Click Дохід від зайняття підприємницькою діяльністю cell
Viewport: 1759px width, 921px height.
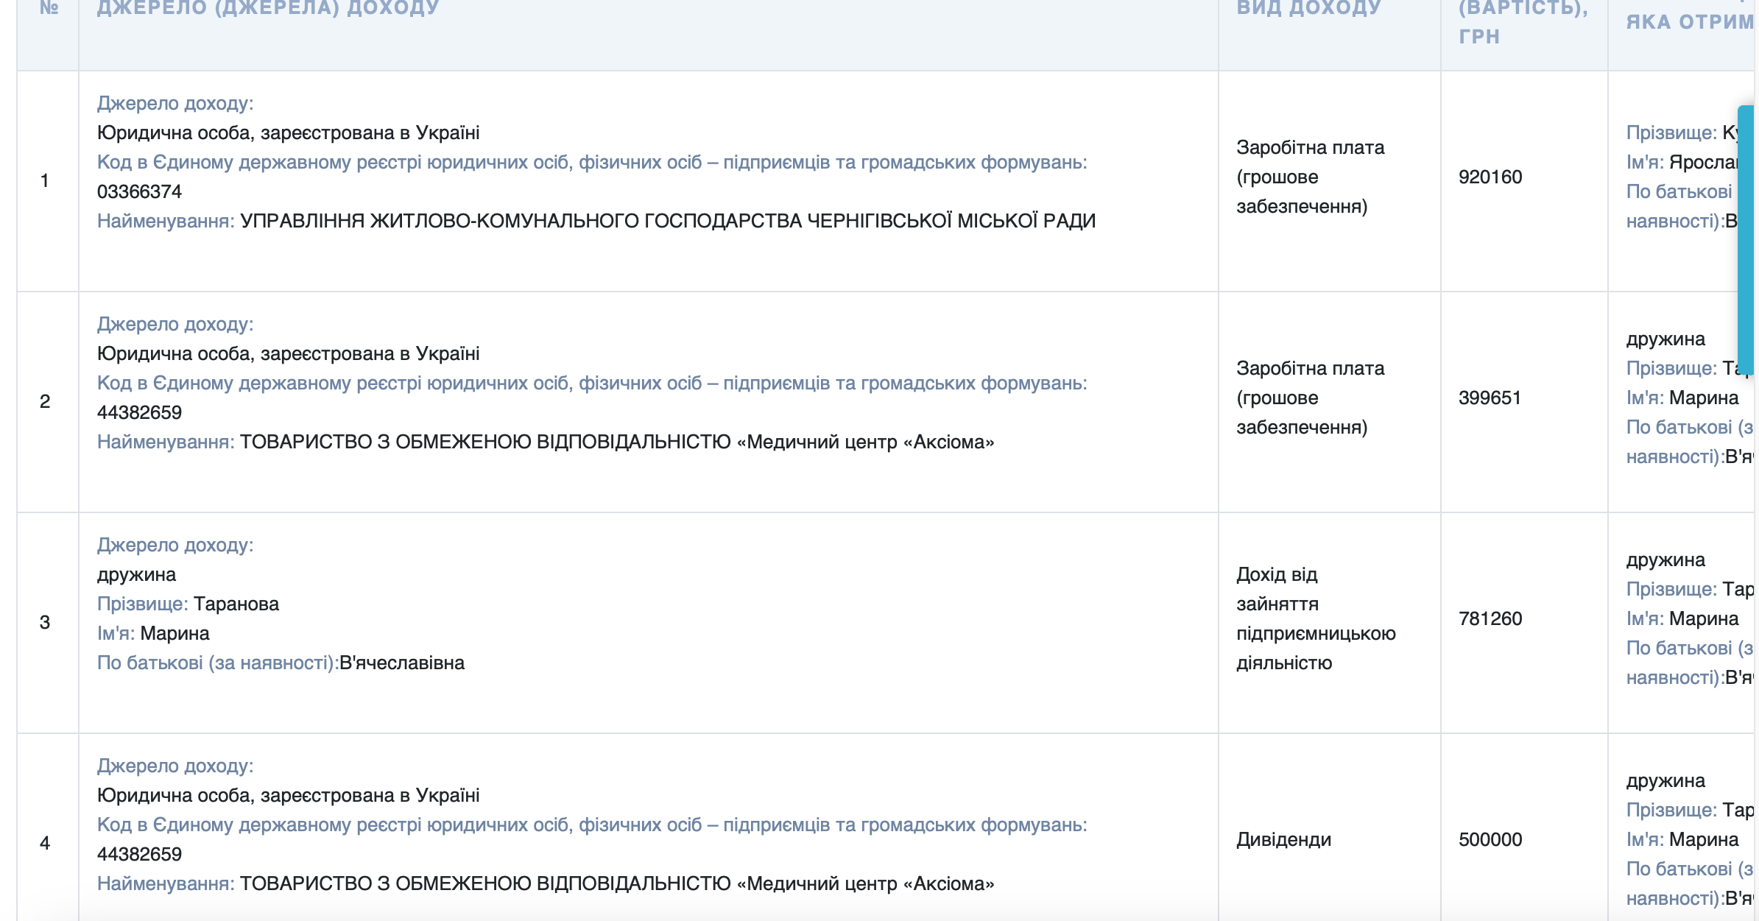point(1315,619)
